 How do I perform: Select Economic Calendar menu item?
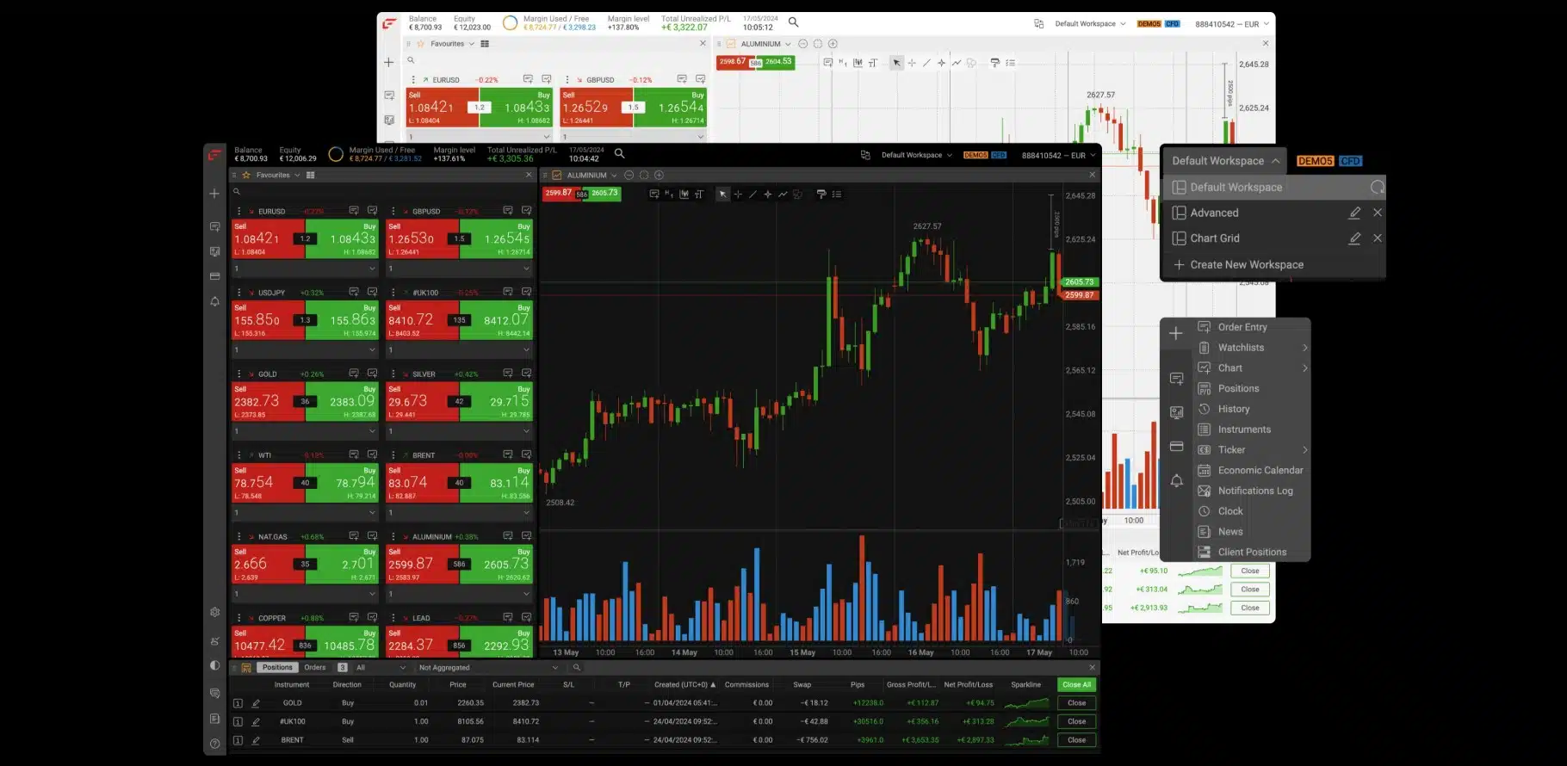click(x=1260, y=470)
